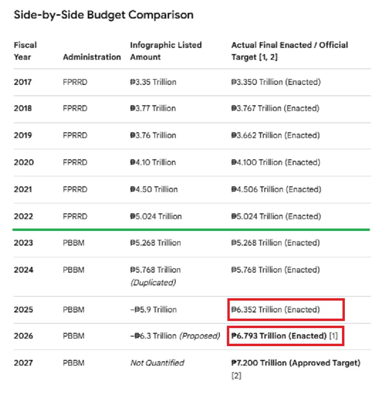The image size is (378, 394).
Task: Click the Side-by-Side Budget Comparison heading
Action: point(103,15)
